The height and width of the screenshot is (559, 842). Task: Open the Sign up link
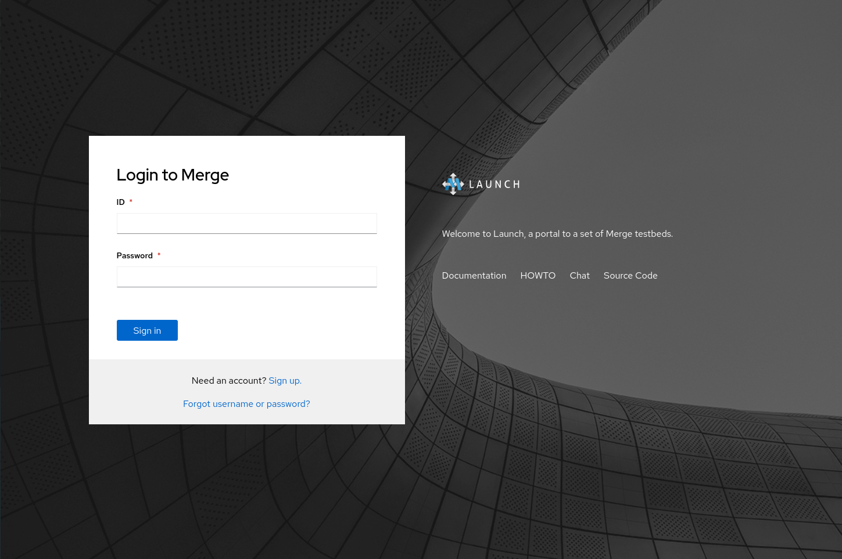pos(285,381)
